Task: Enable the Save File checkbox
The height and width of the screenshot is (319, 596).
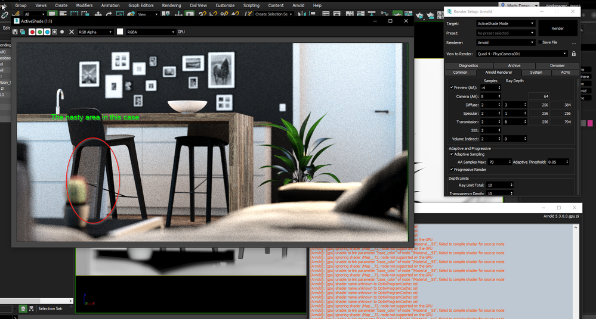Action: [x=540, y=42]
